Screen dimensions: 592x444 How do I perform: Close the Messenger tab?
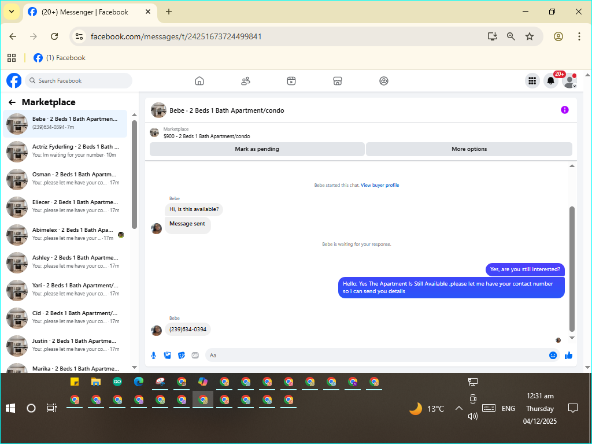(148, 12)
